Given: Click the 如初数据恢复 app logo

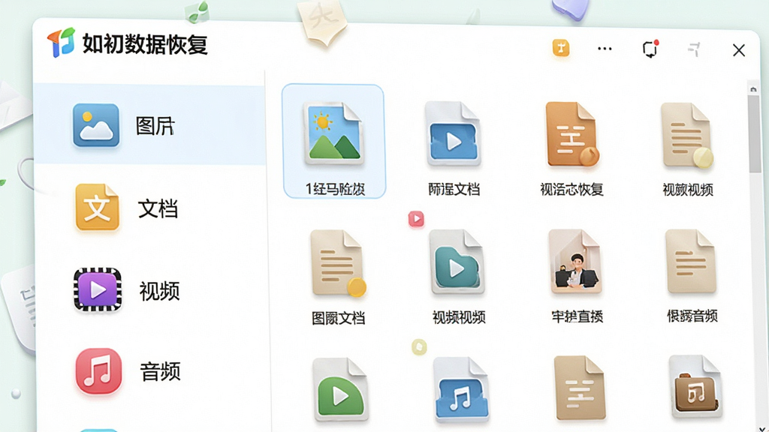Looking at the screenshot, I should point(62,43).
